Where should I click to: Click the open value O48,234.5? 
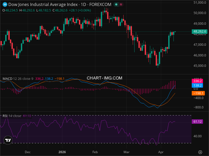click(10, 10)
